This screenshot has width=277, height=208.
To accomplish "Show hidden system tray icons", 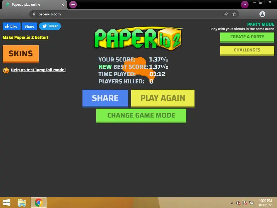I will pyautogui.click(x=232, y=203).
